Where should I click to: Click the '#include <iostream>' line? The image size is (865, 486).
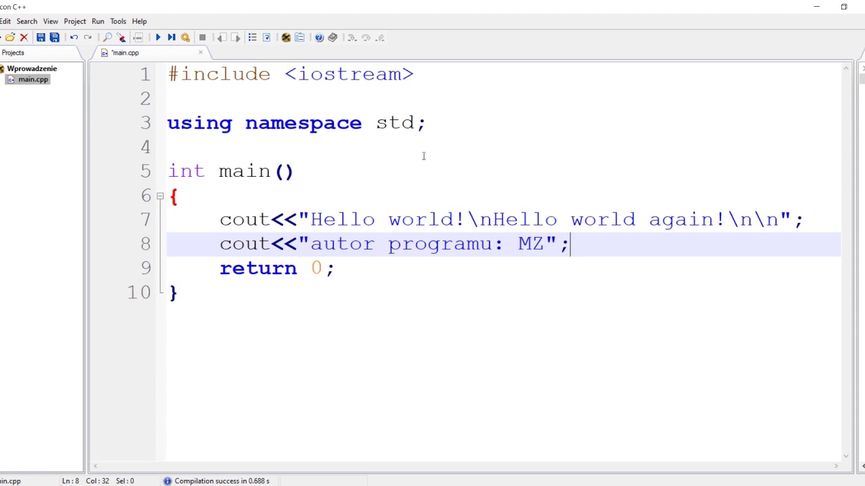(x=291, y=74)
